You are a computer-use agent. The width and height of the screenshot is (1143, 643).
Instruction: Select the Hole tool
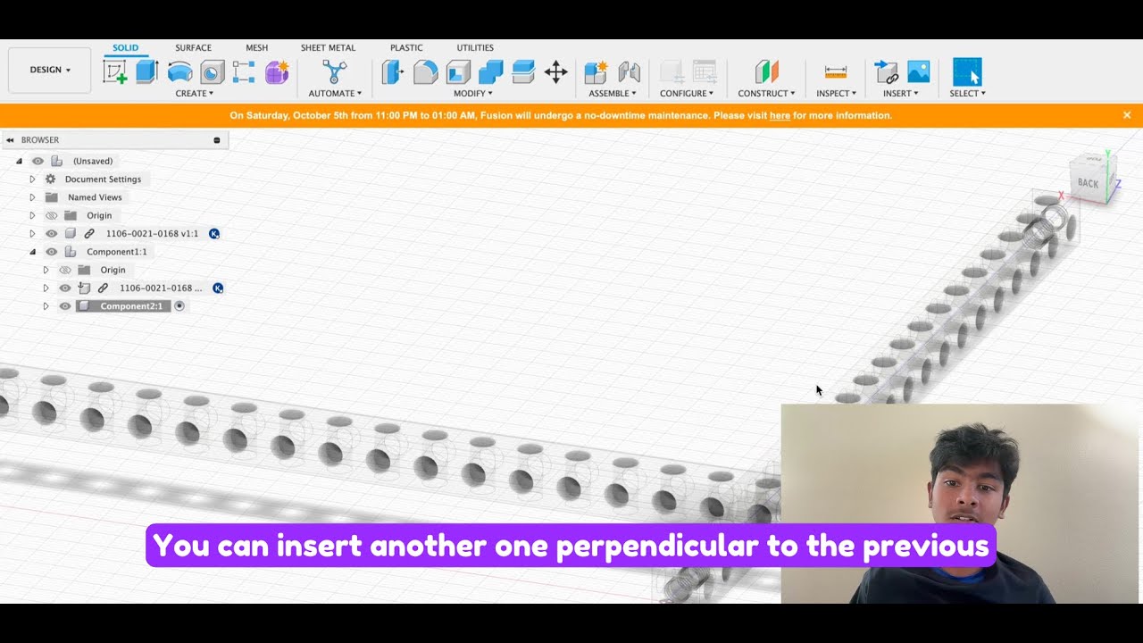[213, 72]
